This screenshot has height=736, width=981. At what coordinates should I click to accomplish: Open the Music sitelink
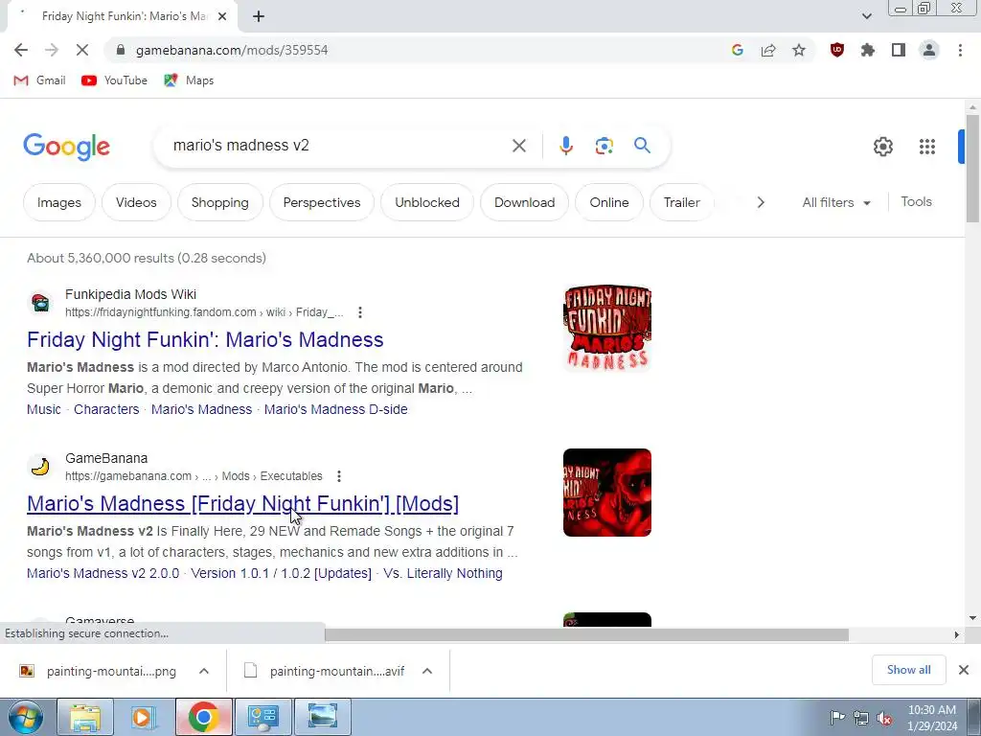44,409
